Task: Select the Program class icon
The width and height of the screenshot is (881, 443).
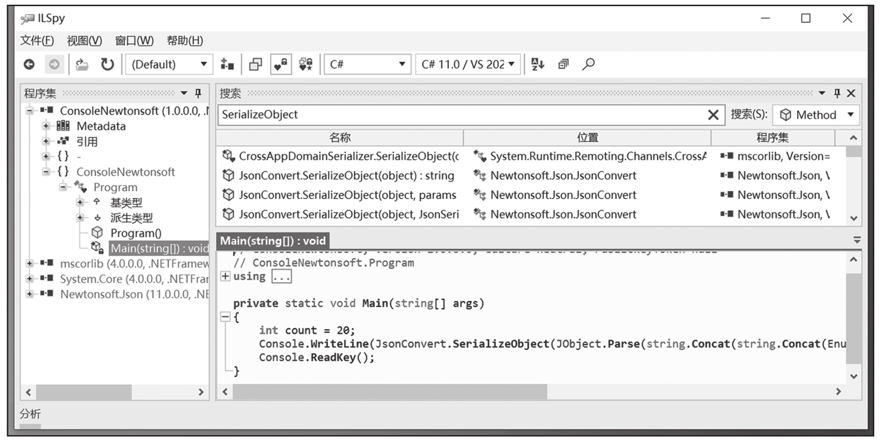Action: coord(80,187)
